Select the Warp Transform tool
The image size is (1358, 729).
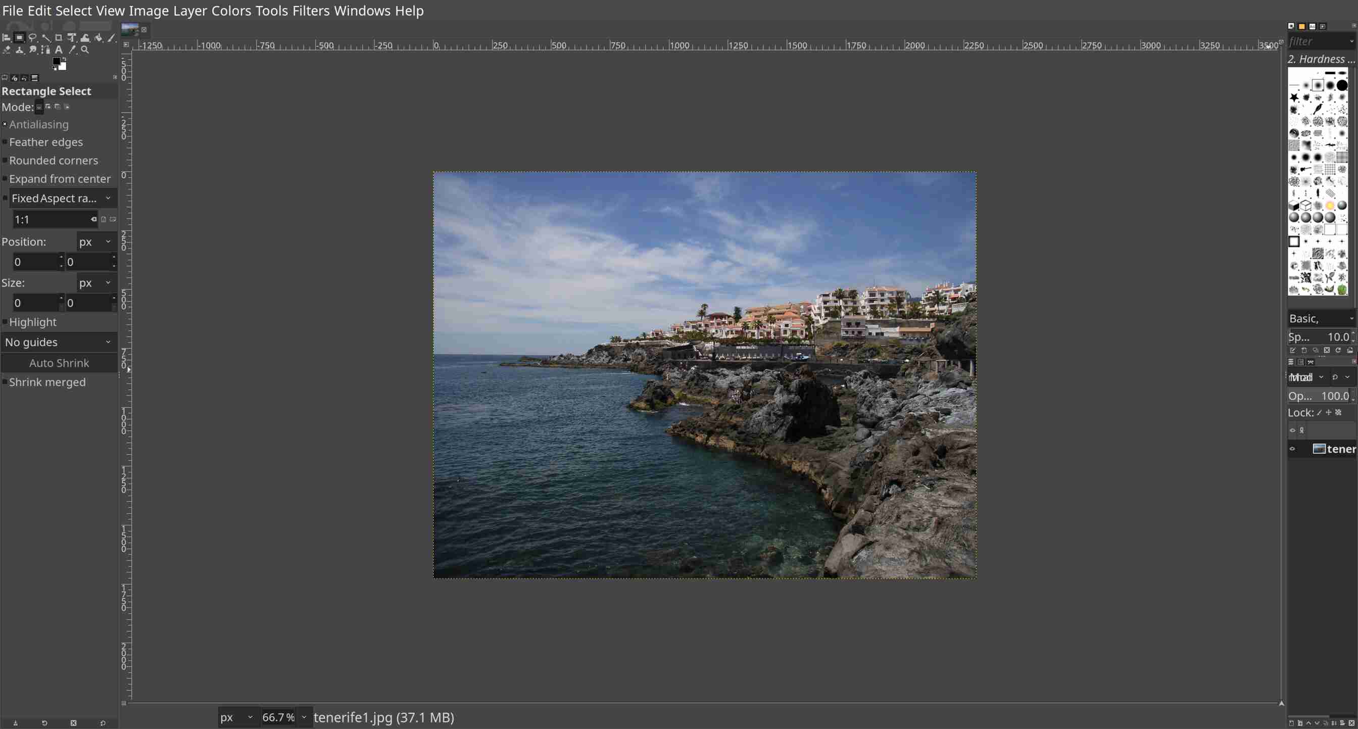point(85,38)
